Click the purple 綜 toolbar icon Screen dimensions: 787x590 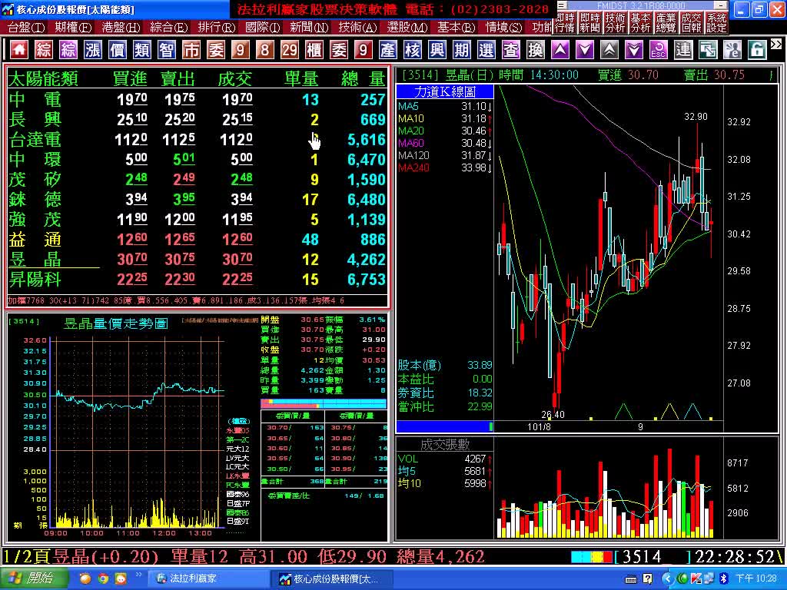coord(68,50)
